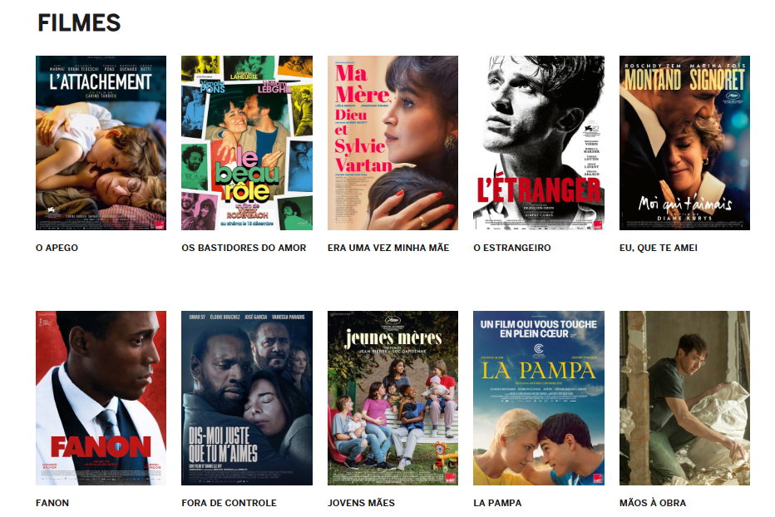Open the L'Attachement movie poster
The image size is (775, 517).
(x=101, y=143)
